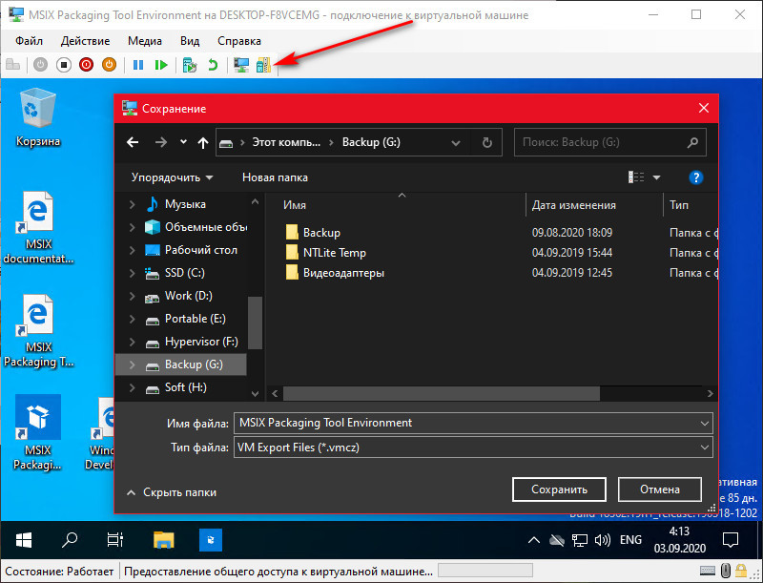Image resolution: width=763 pixels, height=583 pixels.
Task: Open the Вид menu
Action: click(x=190, y=41)
